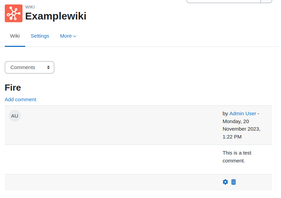The height and width of the screenshot is (198, 281).
Task: Expand the More menu
Action: (x=68, y=36)
